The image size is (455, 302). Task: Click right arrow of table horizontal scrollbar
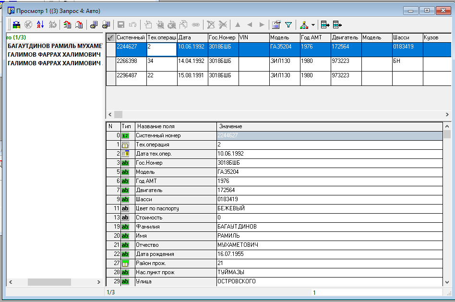[x=447, y=114]
